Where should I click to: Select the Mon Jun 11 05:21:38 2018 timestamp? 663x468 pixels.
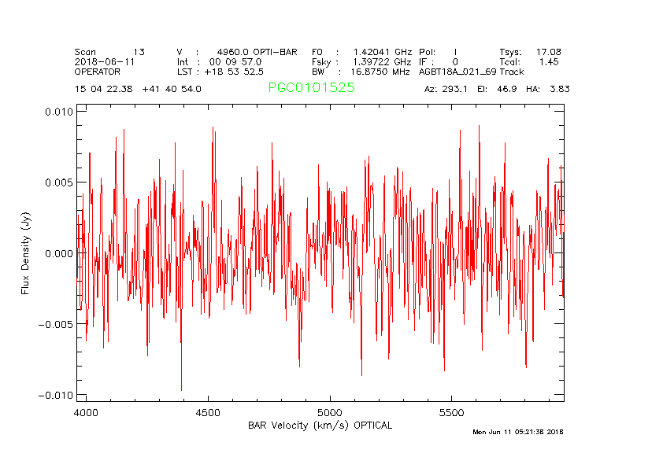[517, 432]
